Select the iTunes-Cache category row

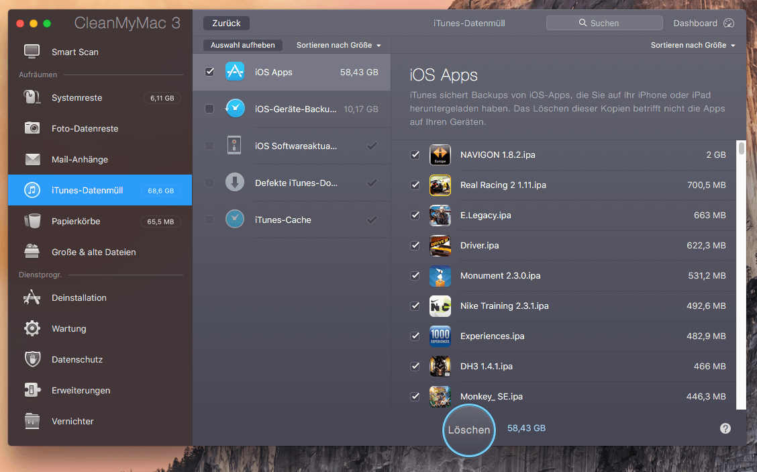click(x=292, y=220)
